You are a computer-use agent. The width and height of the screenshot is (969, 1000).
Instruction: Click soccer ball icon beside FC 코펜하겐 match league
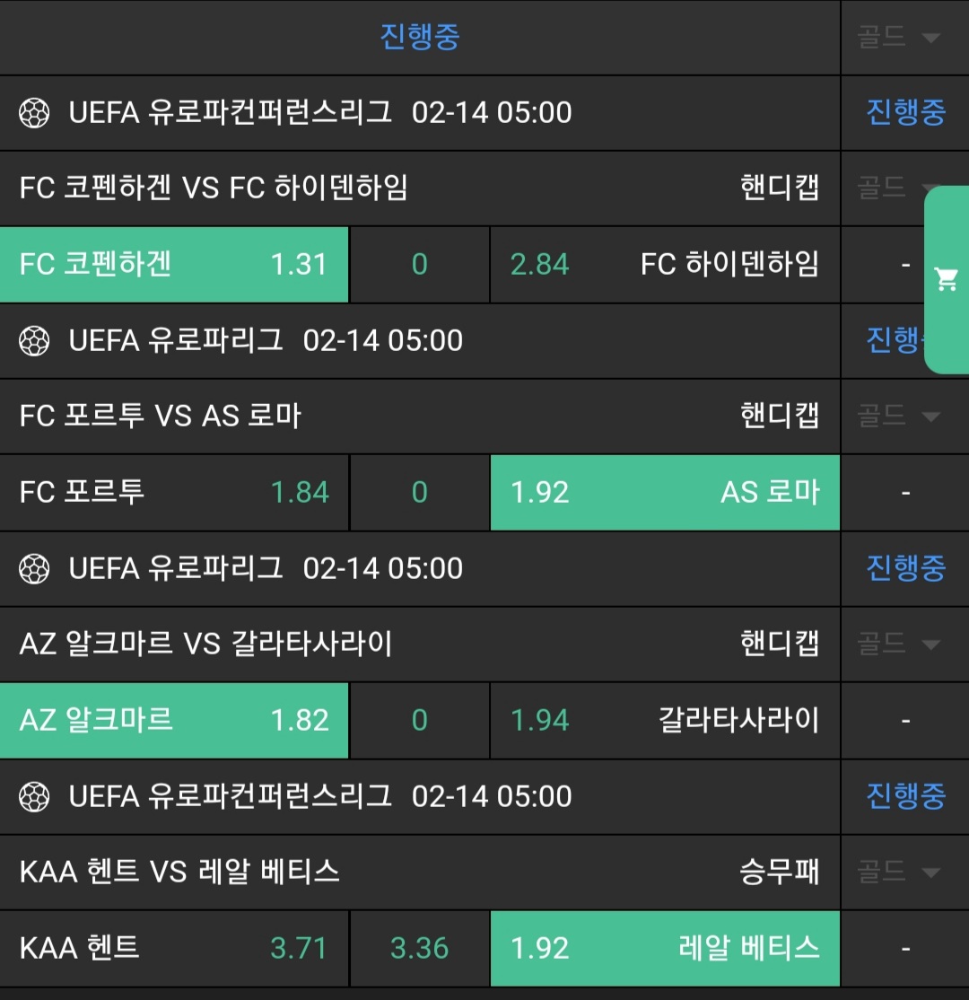tap(34, 113)
